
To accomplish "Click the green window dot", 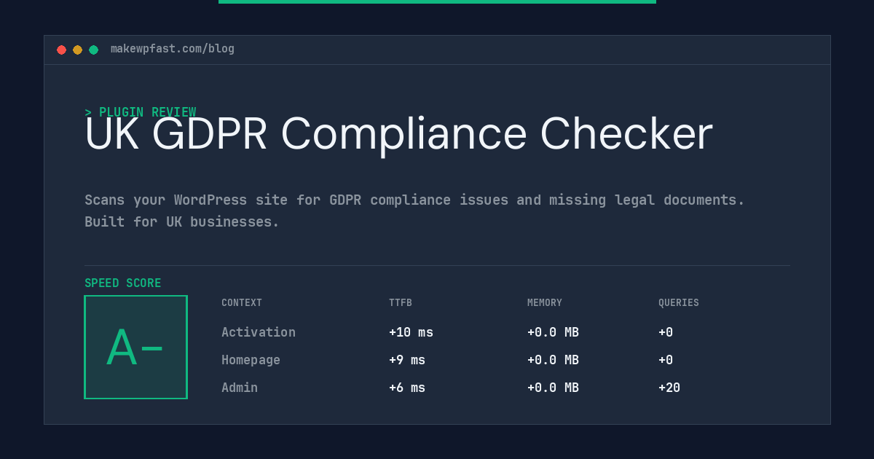I will click(93, 50).
